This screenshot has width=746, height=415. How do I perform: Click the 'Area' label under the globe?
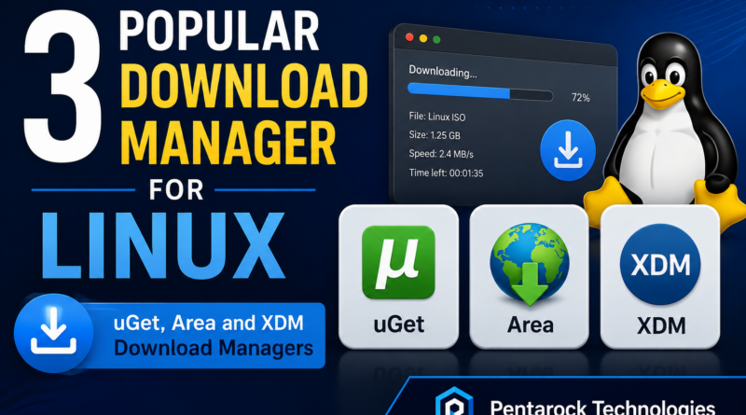click(x=530, y=325)
